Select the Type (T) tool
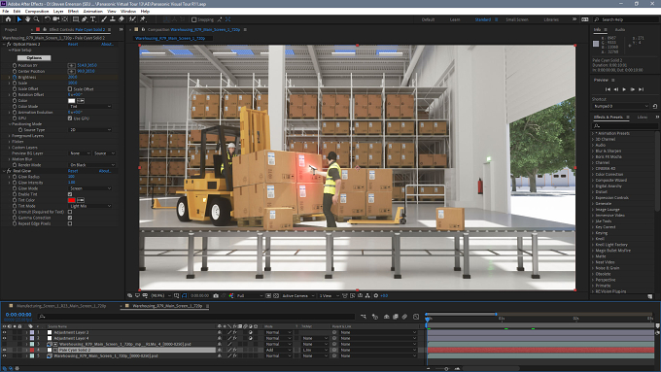This screenshot has height=372, width=661. 93,19
